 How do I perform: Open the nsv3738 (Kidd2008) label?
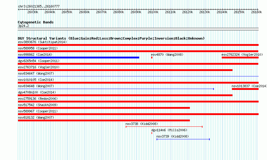(142, 124)
